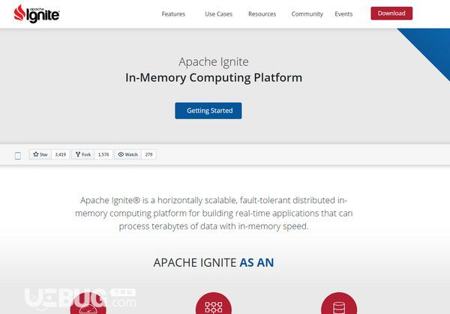This screenshot has height=314, width=450.
Task: Fork the repository on GitHub
Action: [83, 154]
